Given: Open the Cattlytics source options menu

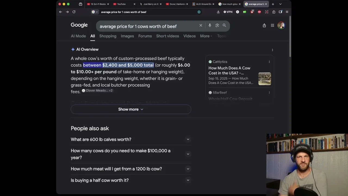Looking at the screenshot, I should tap(269, 62).
